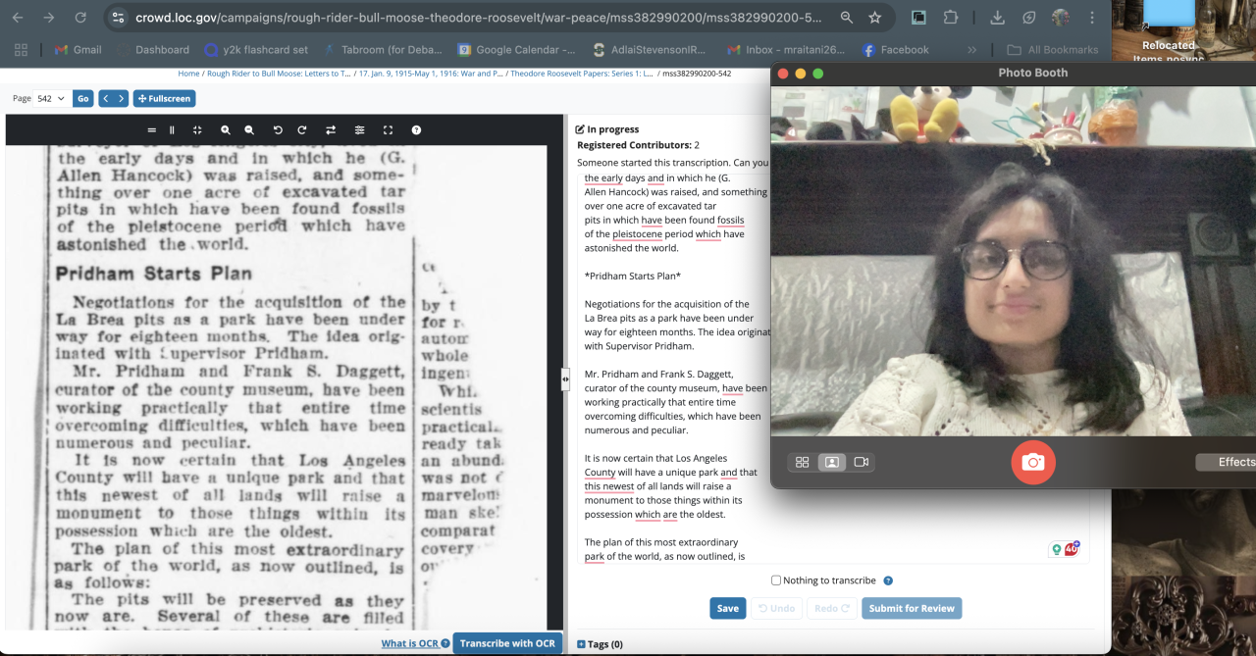Image resolution: width=1256 pixels, height=656 pixels.
Task: Open Taboom bookmark
Action: [x=382, y=50]
